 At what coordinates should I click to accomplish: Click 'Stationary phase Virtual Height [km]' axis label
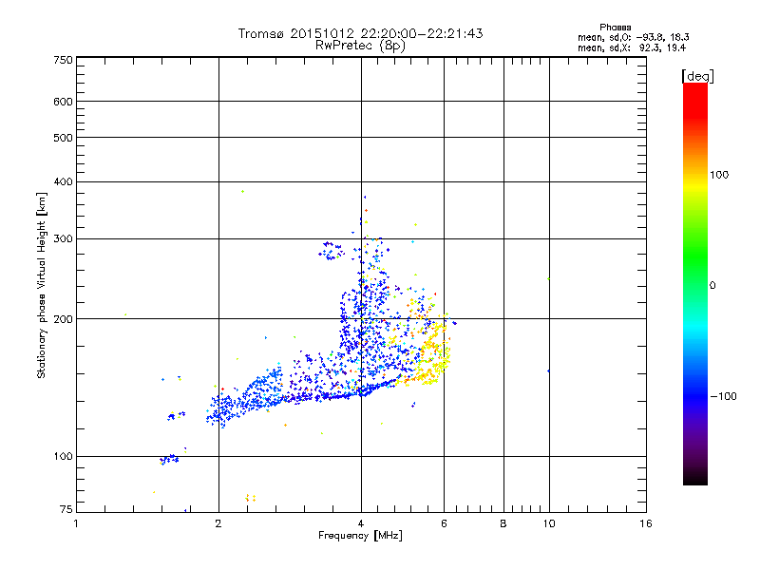[42, 286]
